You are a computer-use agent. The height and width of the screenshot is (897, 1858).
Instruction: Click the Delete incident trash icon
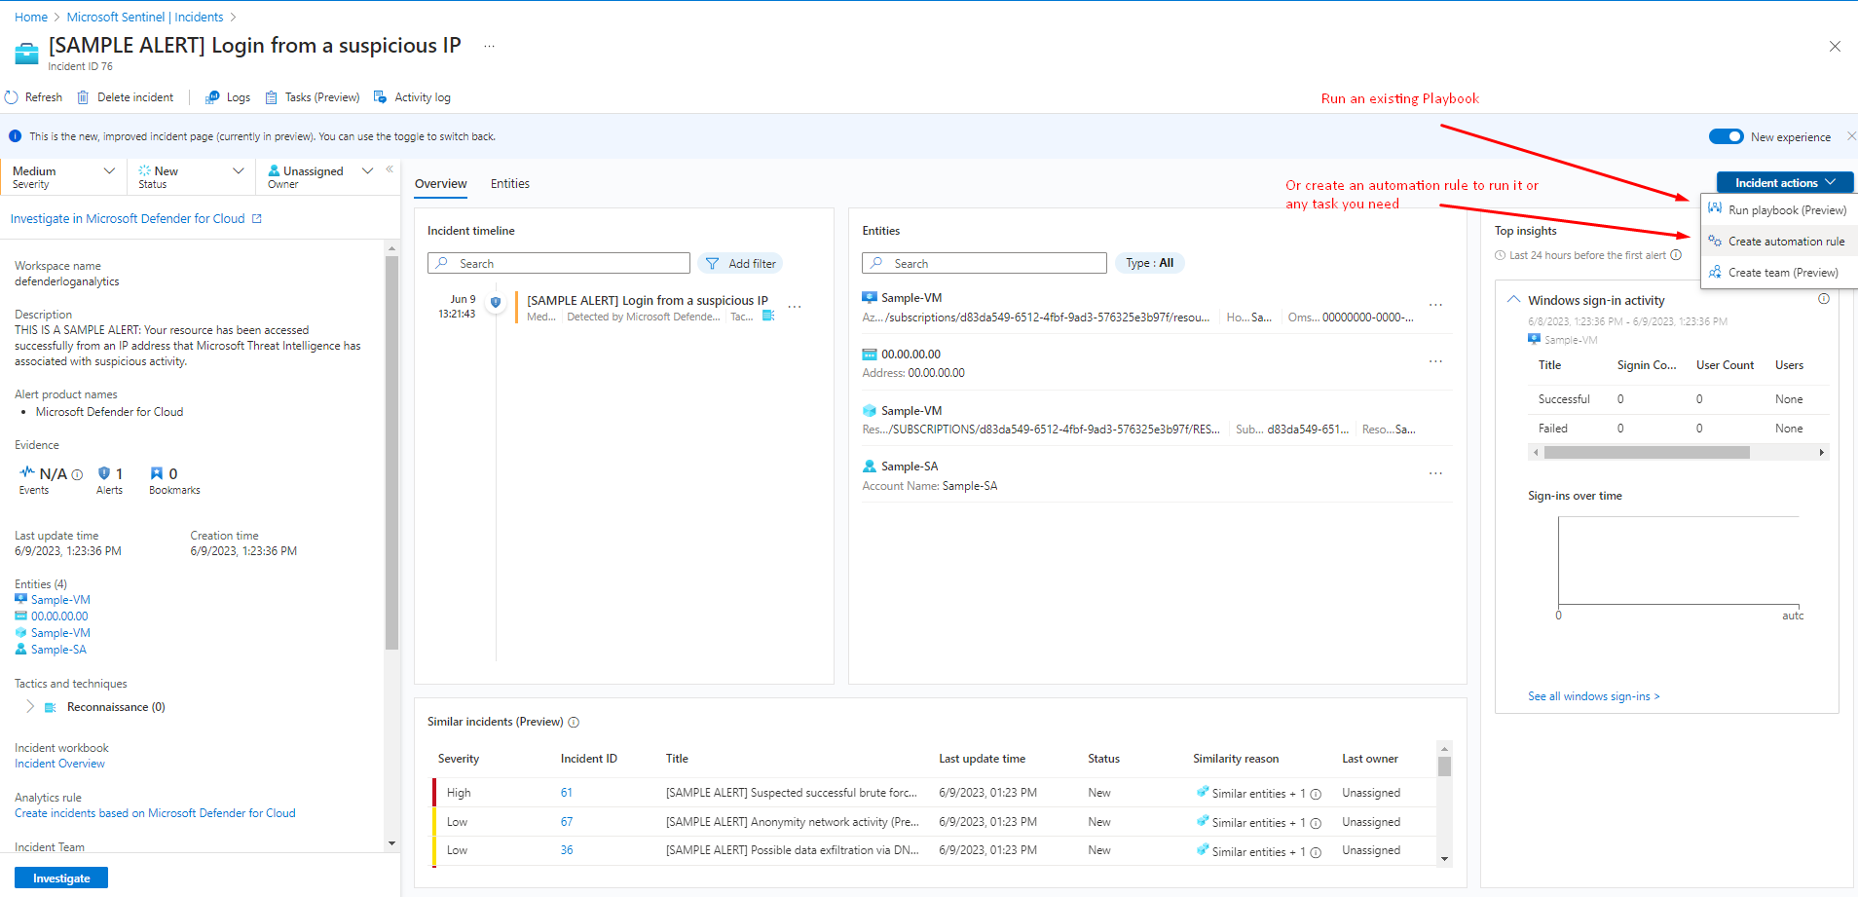coord(84,97)
